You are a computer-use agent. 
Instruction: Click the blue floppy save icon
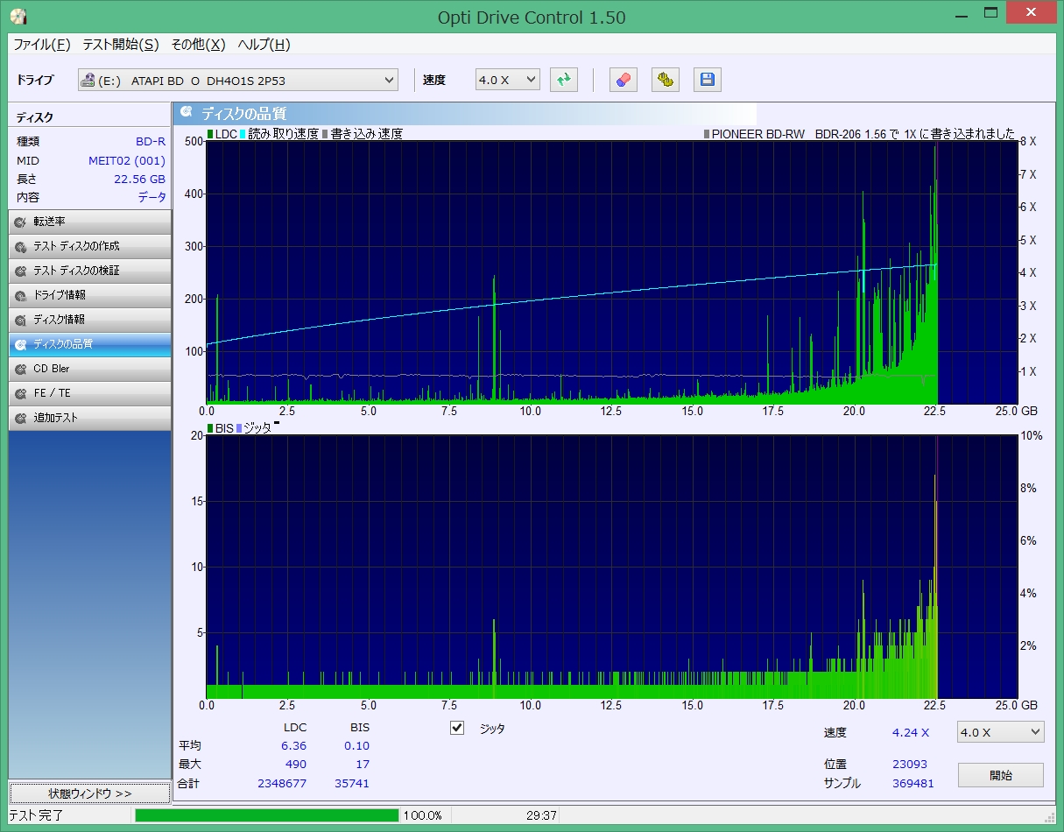pyautogui.click(x=708, y=80)
